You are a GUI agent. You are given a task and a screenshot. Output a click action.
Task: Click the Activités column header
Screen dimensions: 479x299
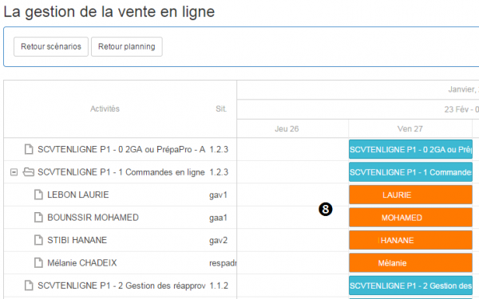[105, 109]
